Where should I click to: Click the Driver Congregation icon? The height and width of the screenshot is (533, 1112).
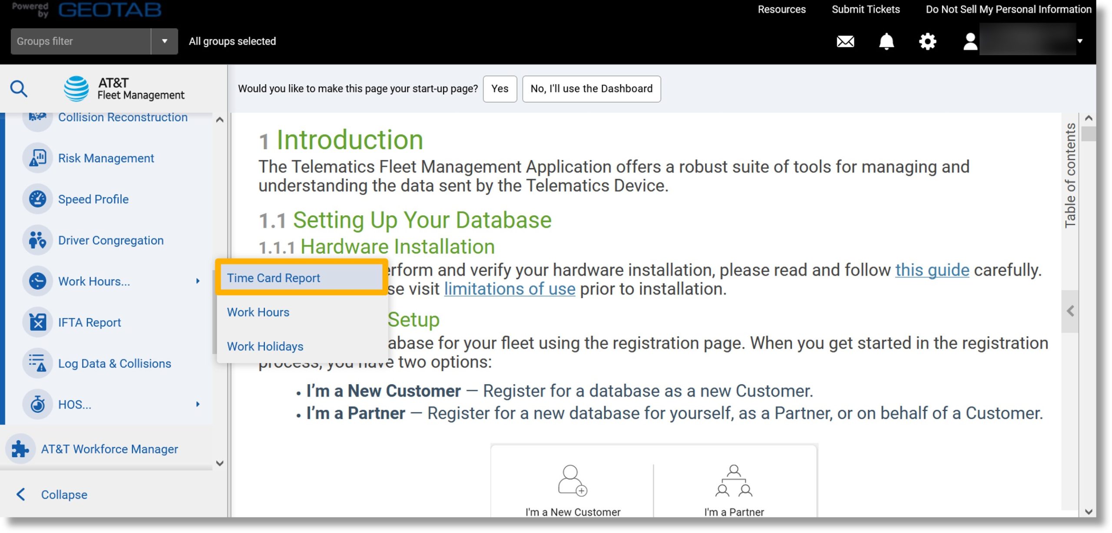click(38, 240)
